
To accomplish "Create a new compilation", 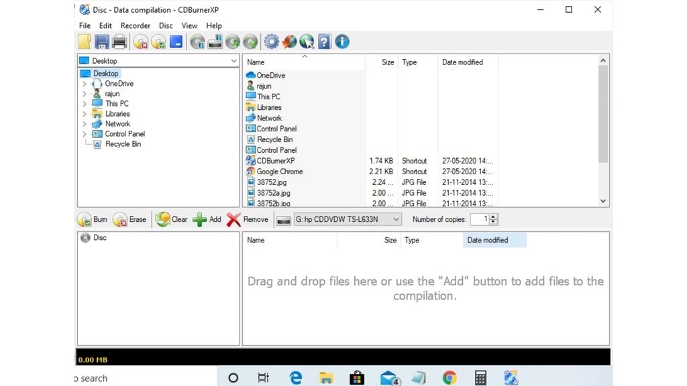I will (85, 42).
